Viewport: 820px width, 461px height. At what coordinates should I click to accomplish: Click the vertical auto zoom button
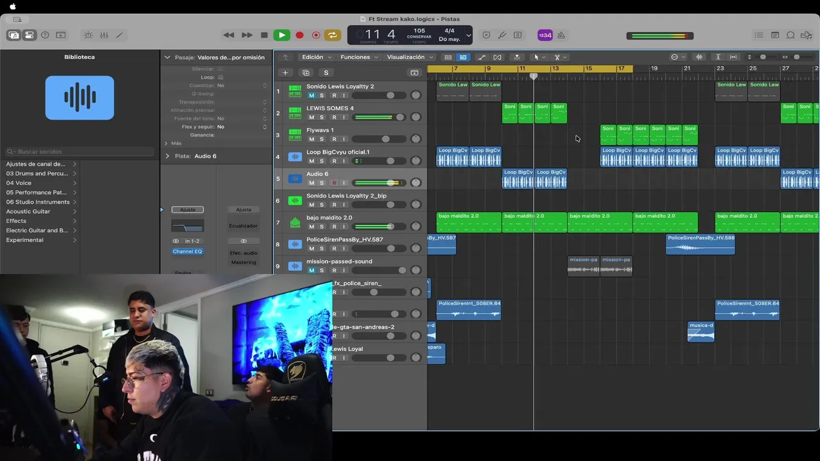click(718, 57)
